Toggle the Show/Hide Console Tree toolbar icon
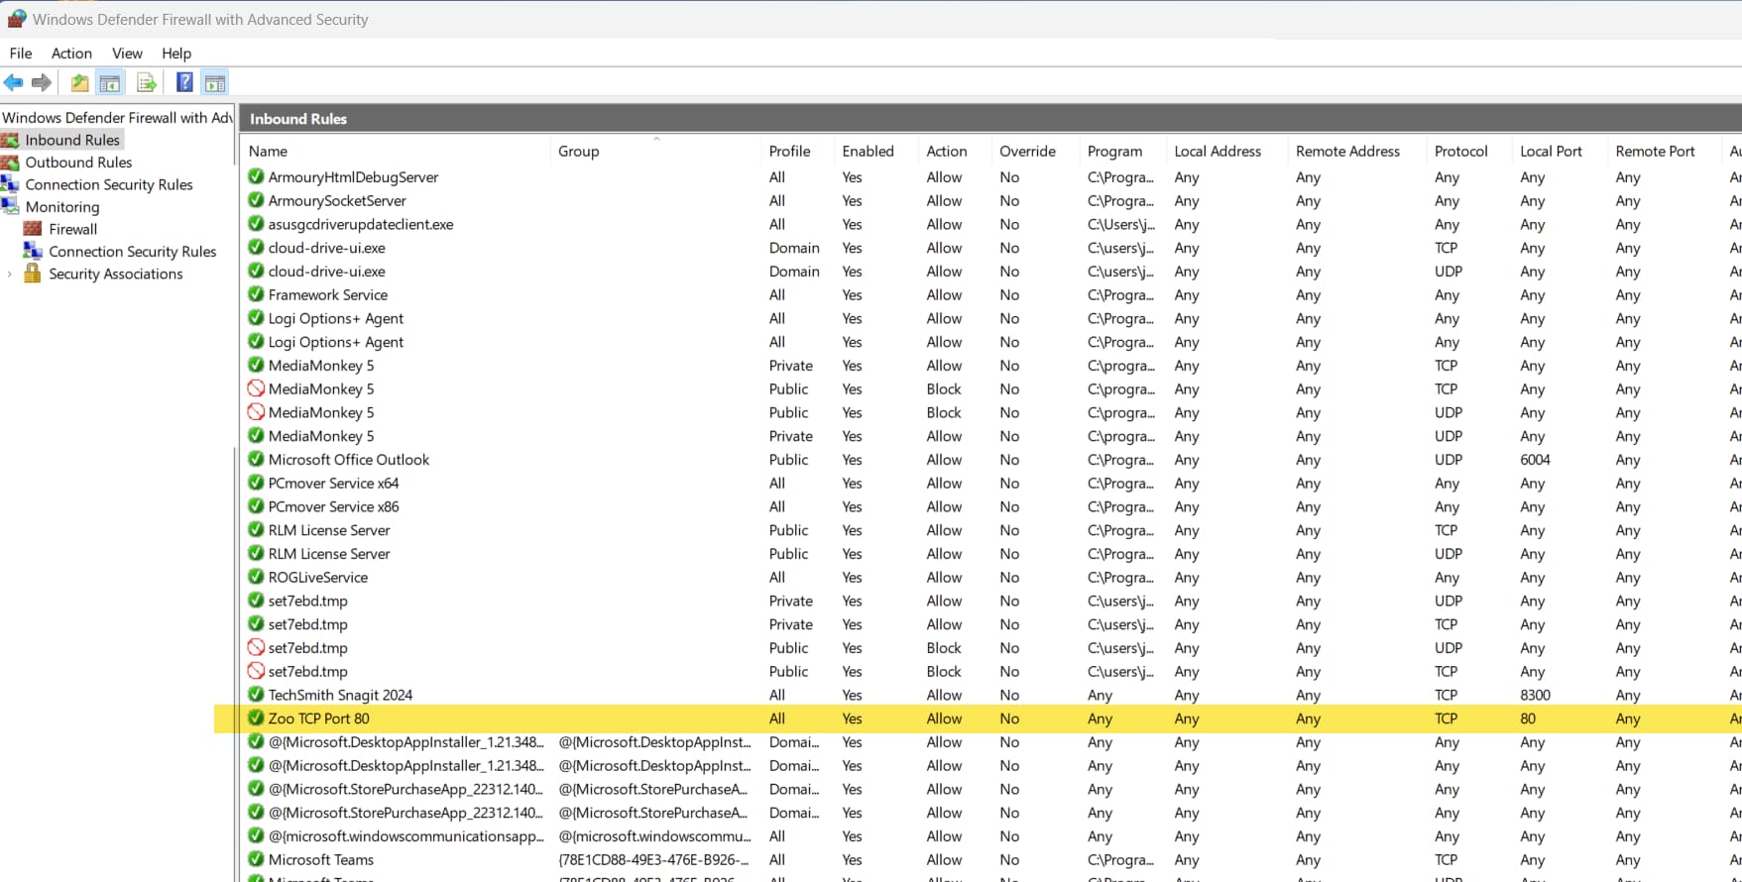 click(x=110, y=83)
